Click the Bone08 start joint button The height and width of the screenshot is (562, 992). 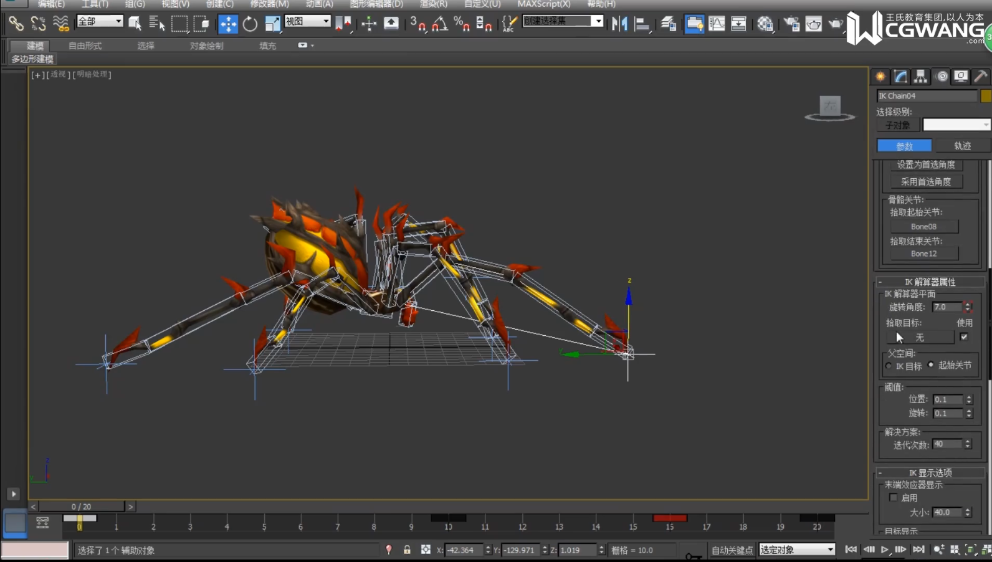(923, 226)
